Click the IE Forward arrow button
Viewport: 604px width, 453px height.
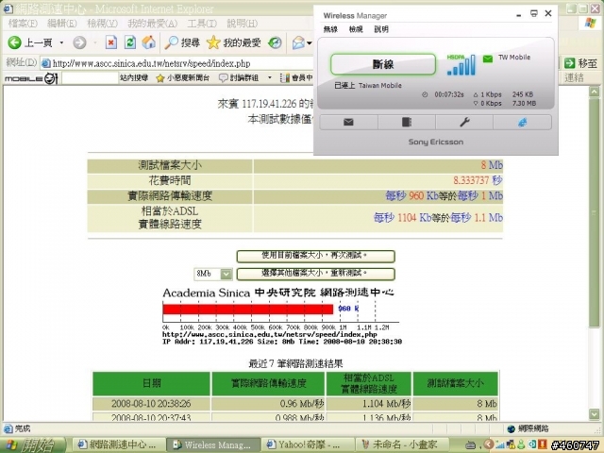(x=79, y=42)
